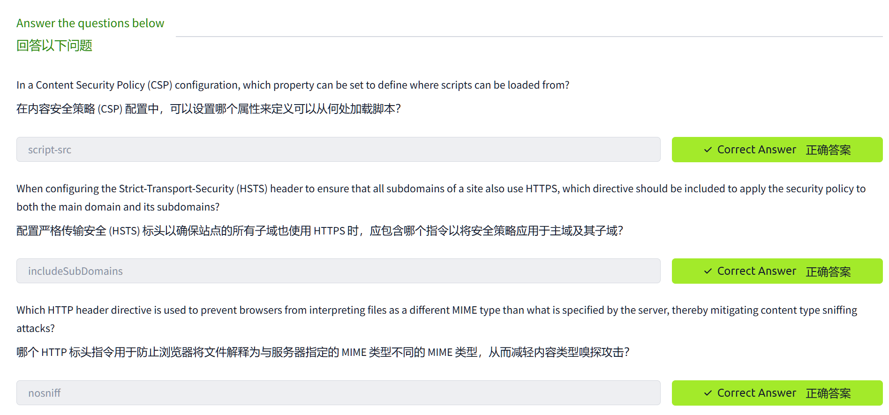889x415 pixels.
Task: Click the checkmark icon beside nosniff answer
Action: pos(708,393)
